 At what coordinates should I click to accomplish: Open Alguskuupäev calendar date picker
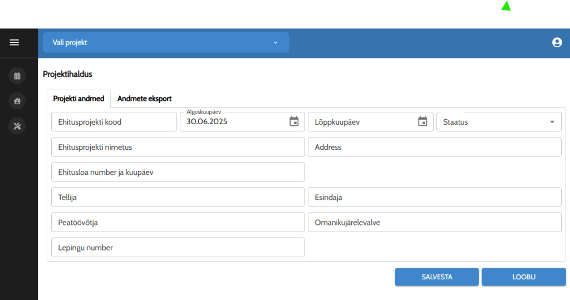point(294,121)
